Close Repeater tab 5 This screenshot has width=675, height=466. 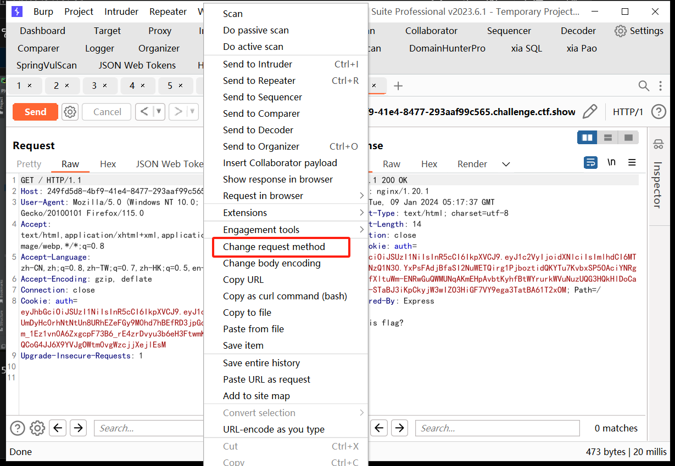(181, 86)
